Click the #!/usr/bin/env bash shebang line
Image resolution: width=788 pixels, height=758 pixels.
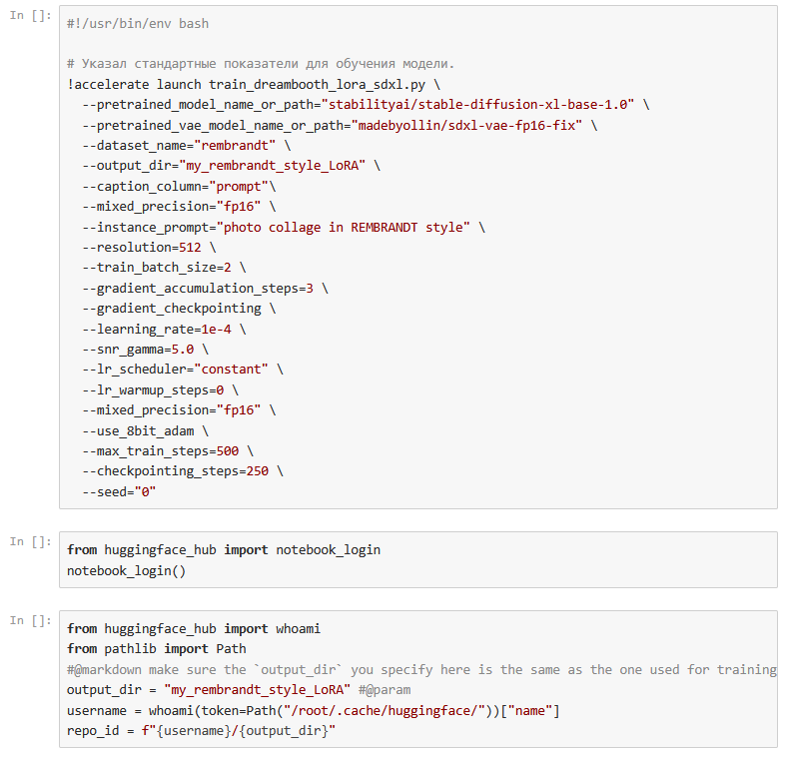[138, 23]
